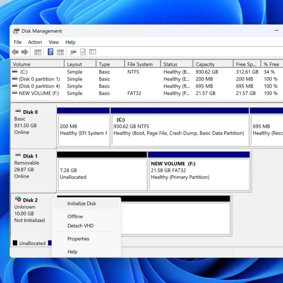Click the 21.57 GB capacity cell
This screenshot has height=283, width=283.
[x=205, y=93]
